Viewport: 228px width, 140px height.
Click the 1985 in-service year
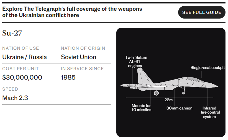(x=68, y=77)
